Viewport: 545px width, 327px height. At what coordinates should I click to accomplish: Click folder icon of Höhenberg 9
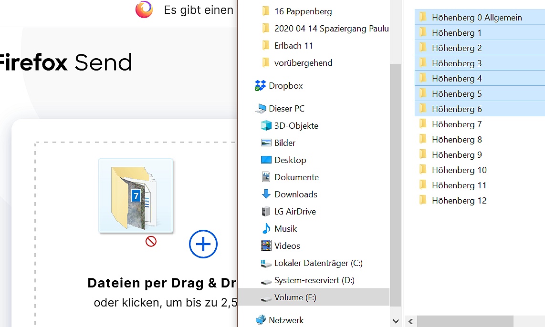coord(423,154)
